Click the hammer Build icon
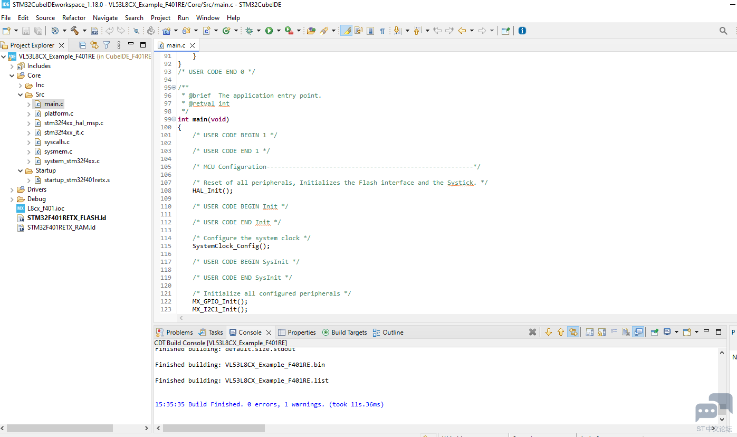This screenshot has width=737, height=437. pos(74,31)
